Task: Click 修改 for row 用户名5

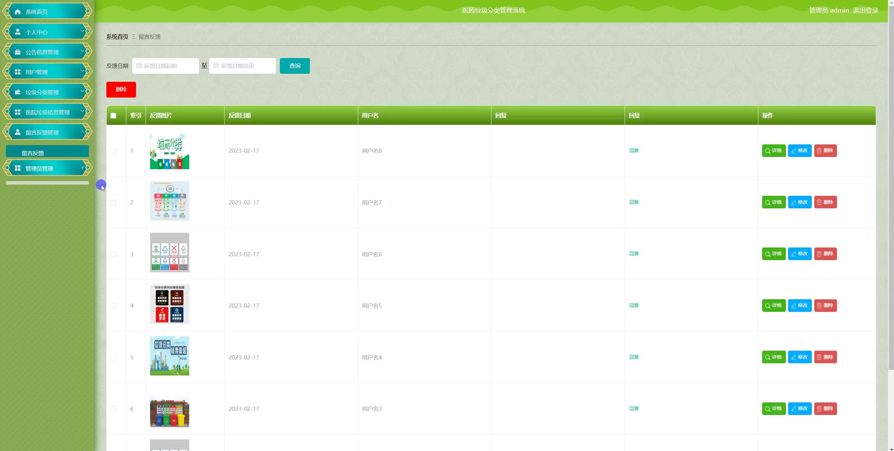Action: (x=800, y=306)
